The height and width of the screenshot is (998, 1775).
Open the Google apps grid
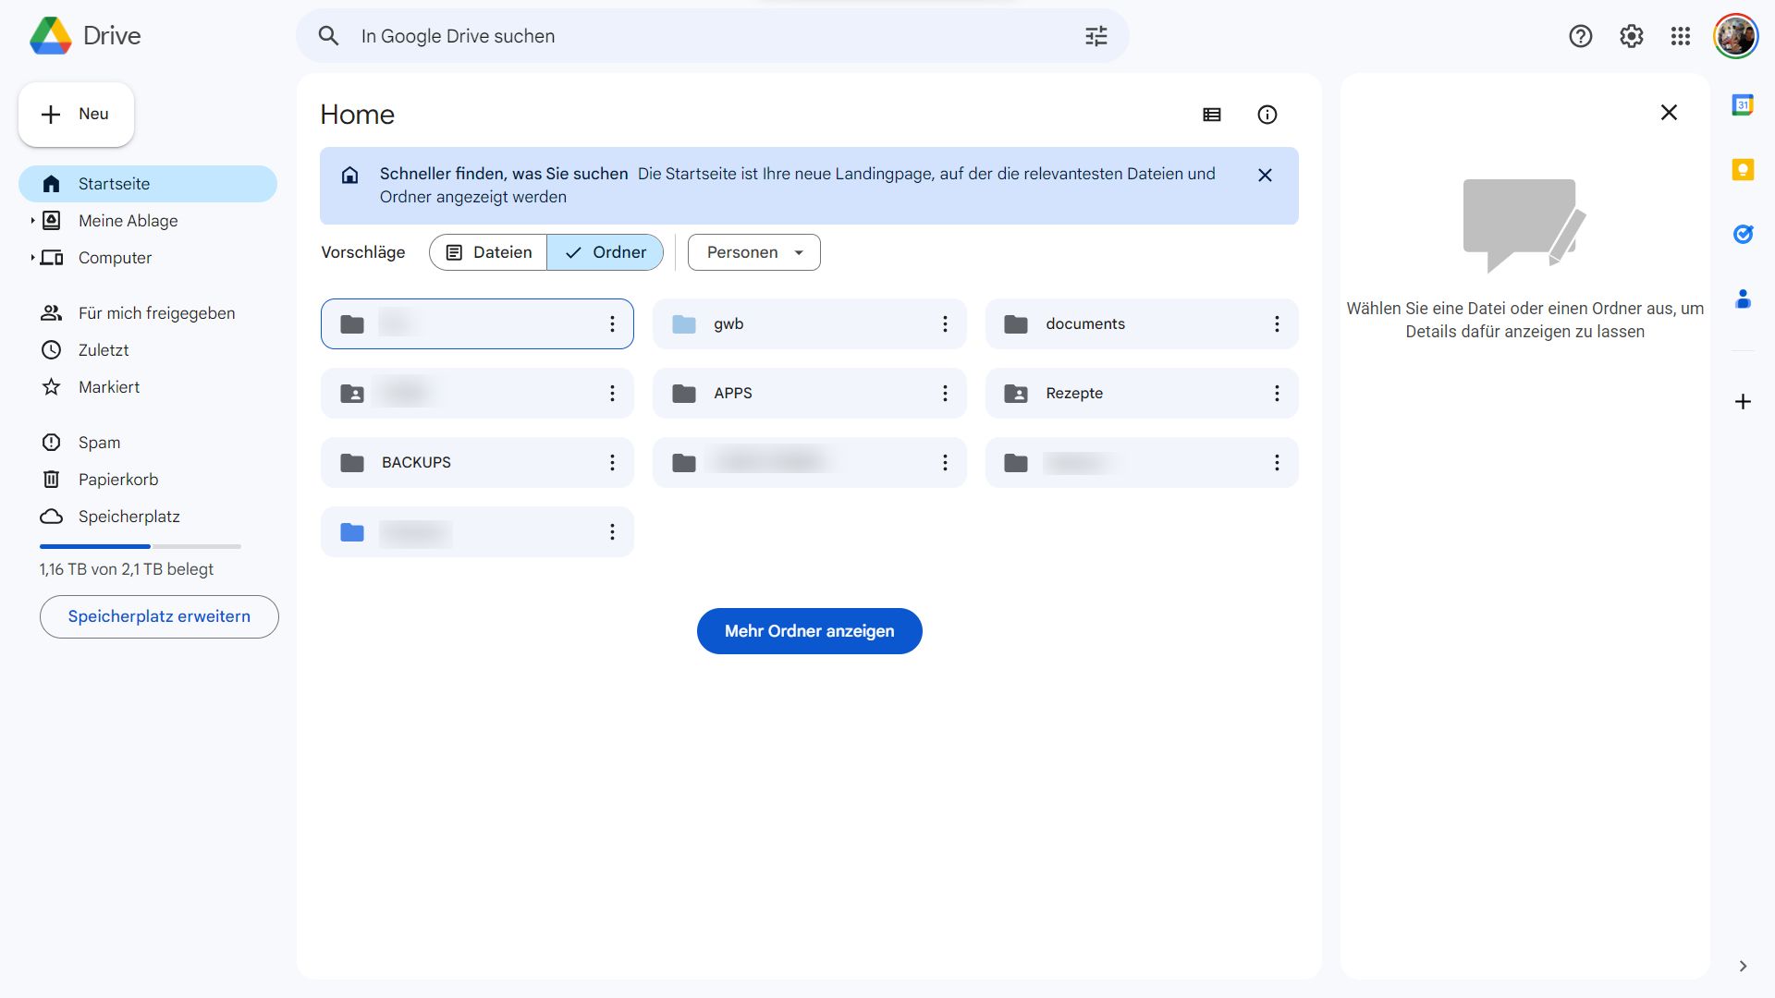(x=1680, y=36)
